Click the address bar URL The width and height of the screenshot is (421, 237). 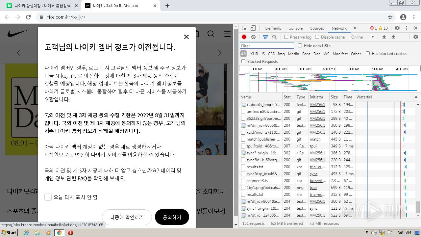pos(65,17)
